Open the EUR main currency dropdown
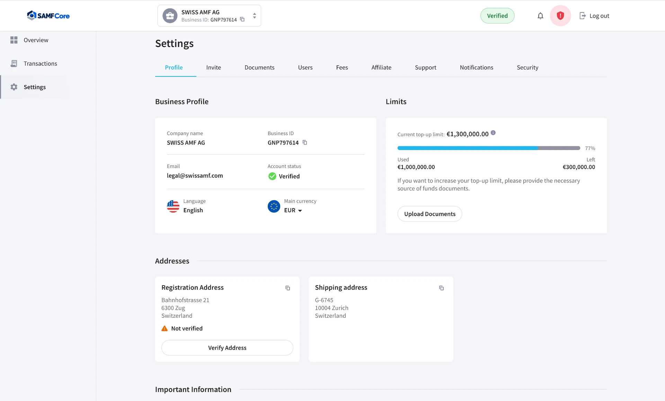This screenshot has height=401, width=665. 293,210
